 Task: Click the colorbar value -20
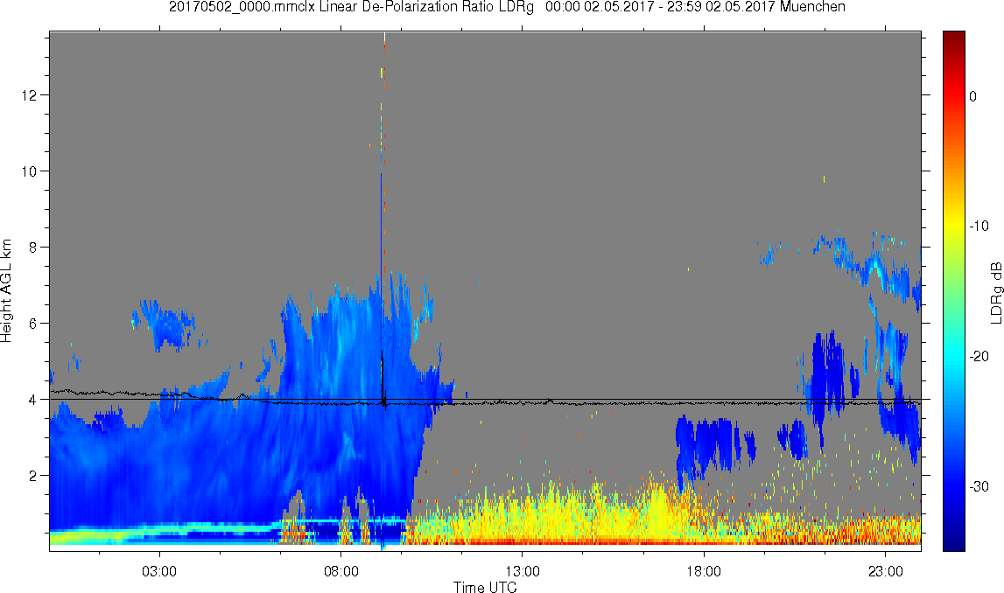(979, 356)
